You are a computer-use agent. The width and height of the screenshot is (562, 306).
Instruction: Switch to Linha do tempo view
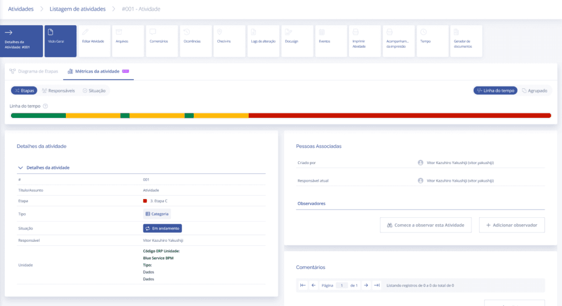click(x=496, y=90)
